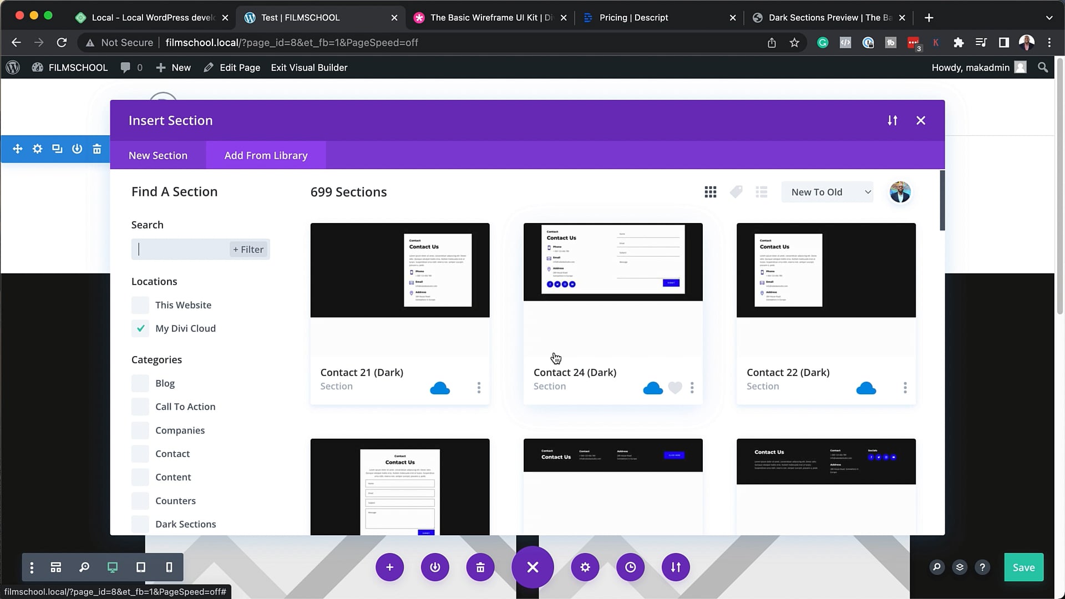Favorite Contact 24 (Dark) with heart icon

point(675,388)
